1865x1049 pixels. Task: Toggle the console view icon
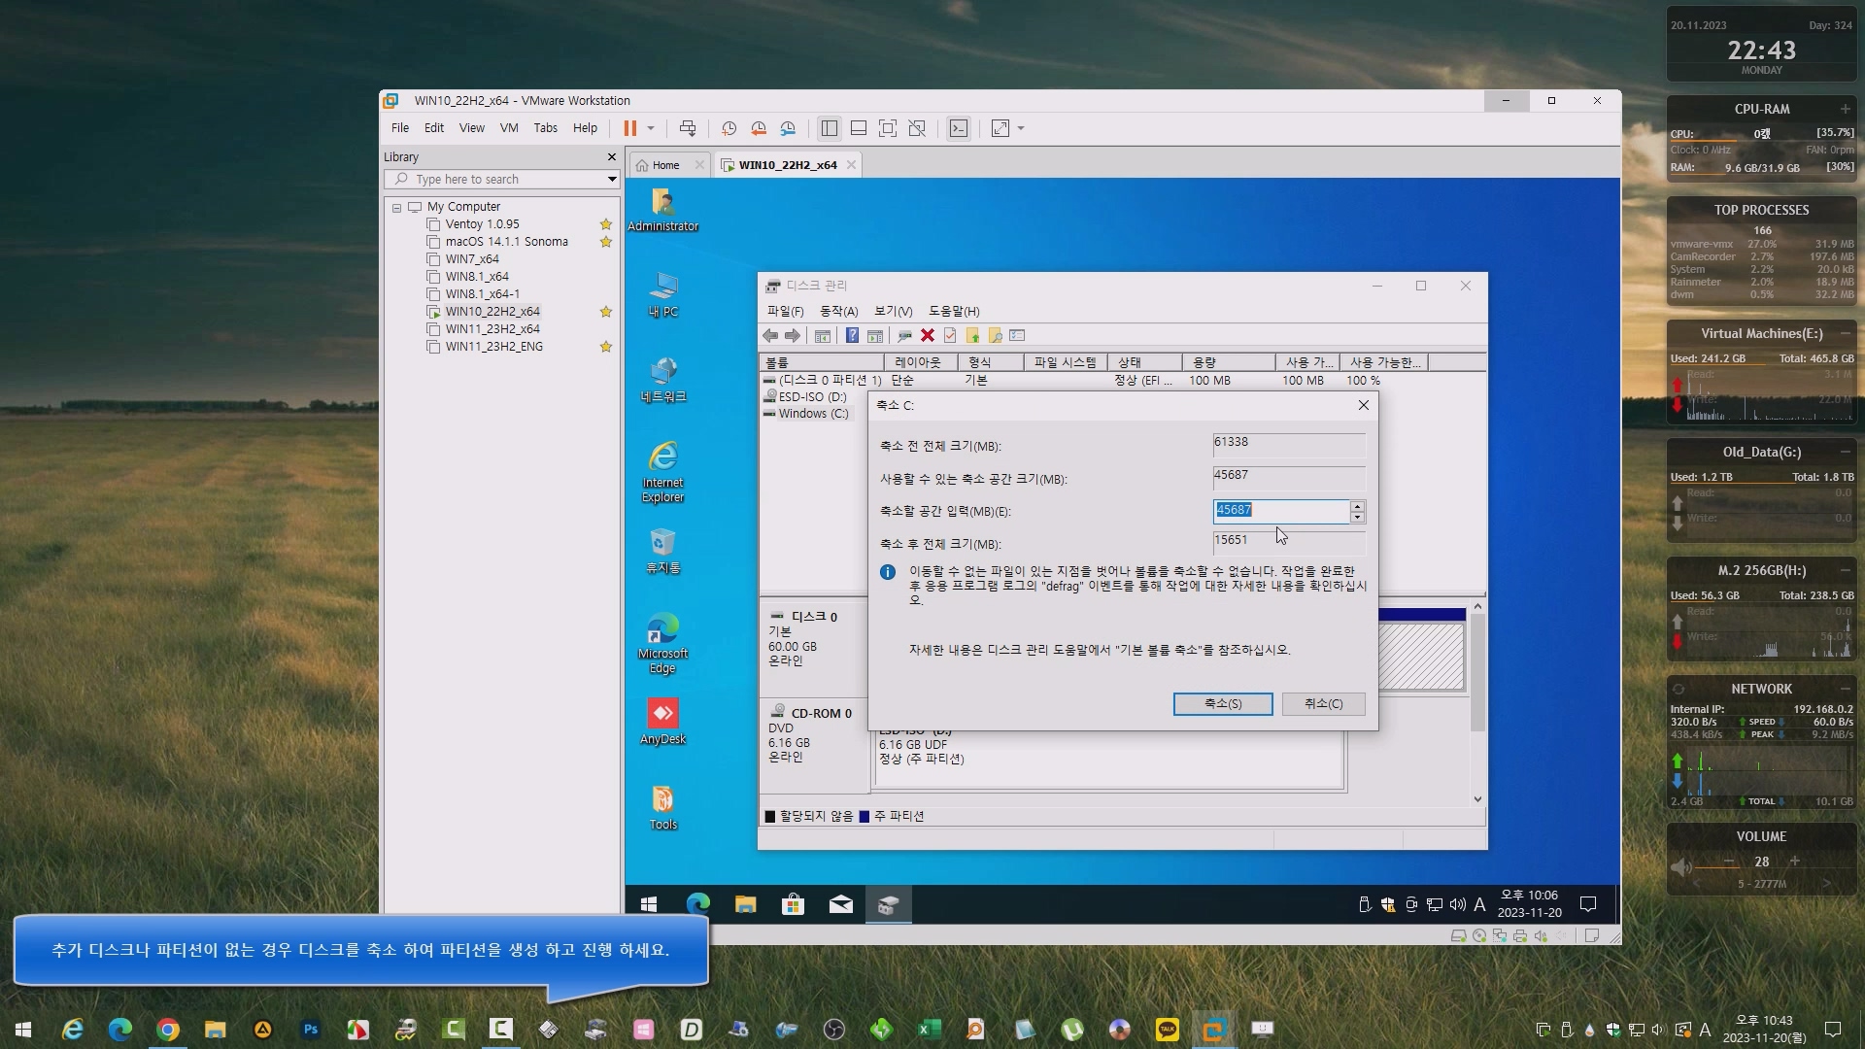click(959, 128)
